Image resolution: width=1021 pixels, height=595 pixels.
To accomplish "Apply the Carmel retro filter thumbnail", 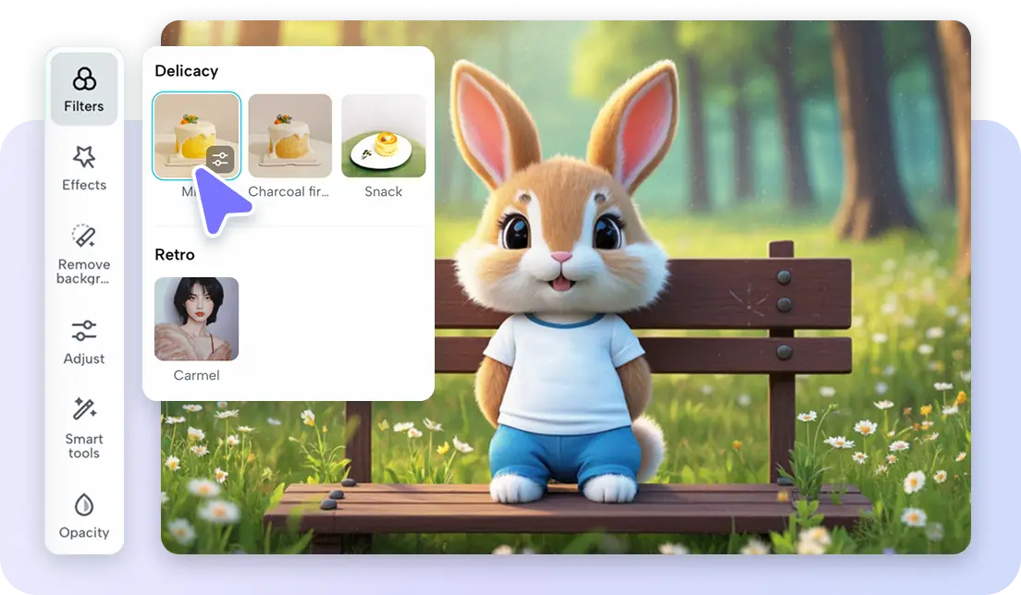I will coord(196,319).
